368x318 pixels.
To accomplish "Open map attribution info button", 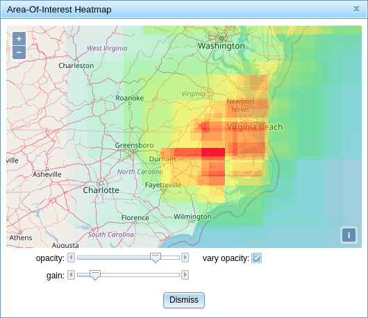I will point(349,235).
